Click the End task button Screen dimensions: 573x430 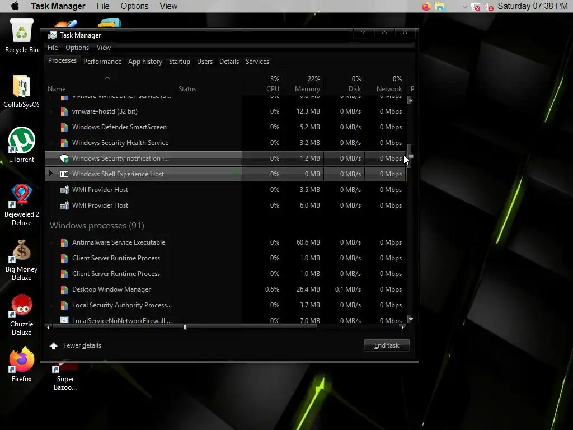click(387, 345)
